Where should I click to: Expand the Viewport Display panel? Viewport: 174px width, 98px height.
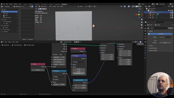(153, 48)
